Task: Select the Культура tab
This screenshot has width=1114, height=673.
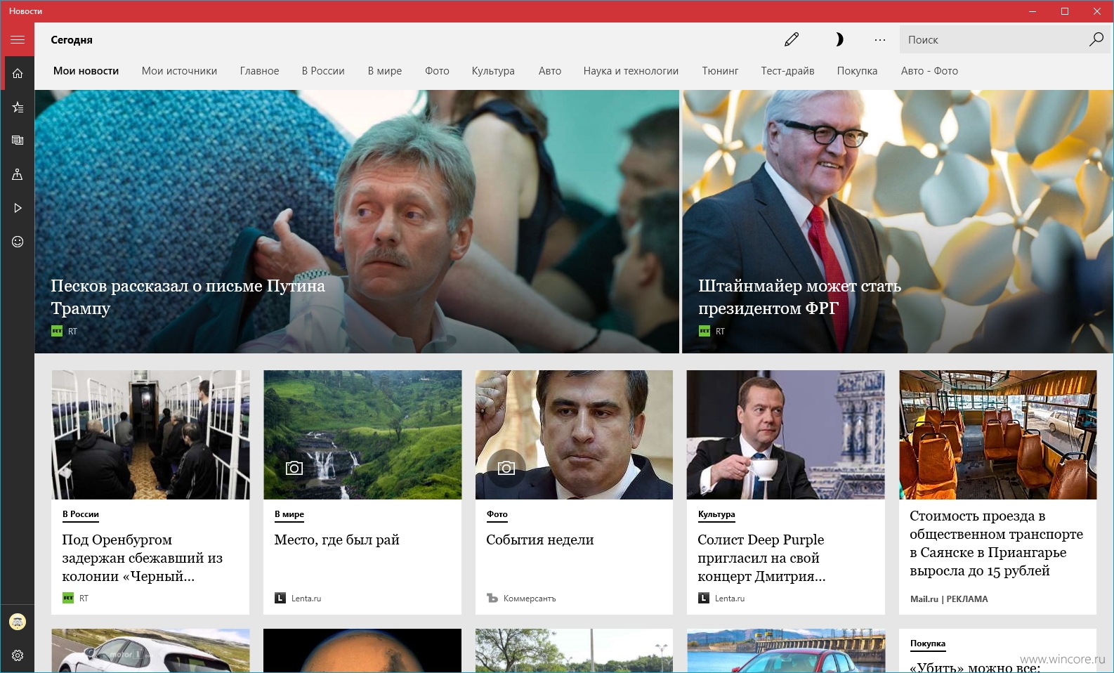Action: (x=493, y=71)
